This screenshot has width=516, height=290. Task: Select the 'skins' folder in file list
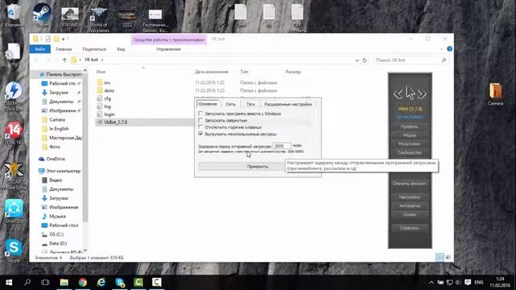click(109, 90)
